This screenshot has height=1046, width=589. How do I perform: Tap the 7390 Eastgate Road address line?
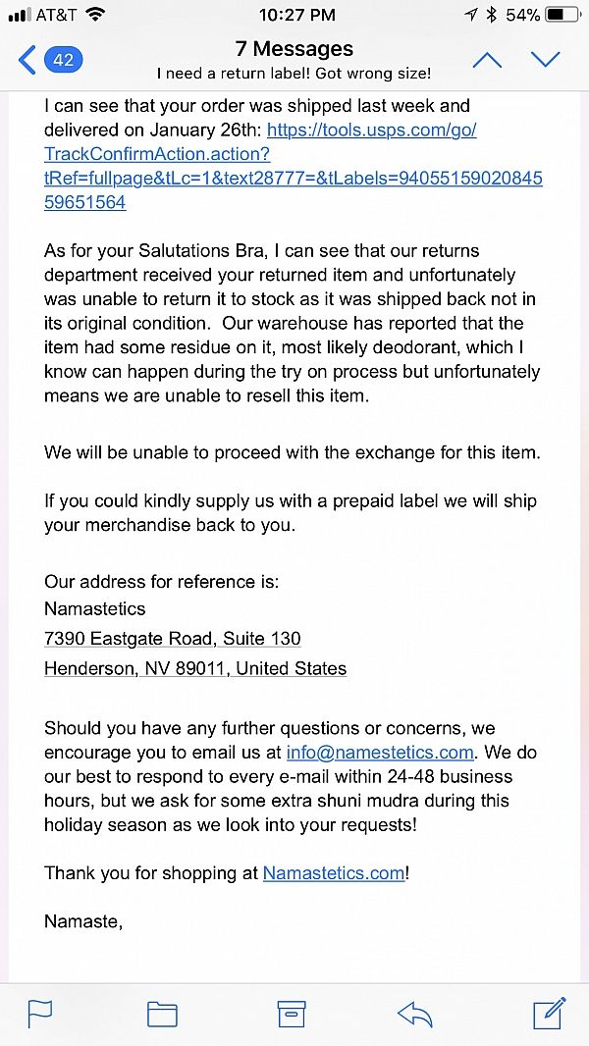pos(173,639)
